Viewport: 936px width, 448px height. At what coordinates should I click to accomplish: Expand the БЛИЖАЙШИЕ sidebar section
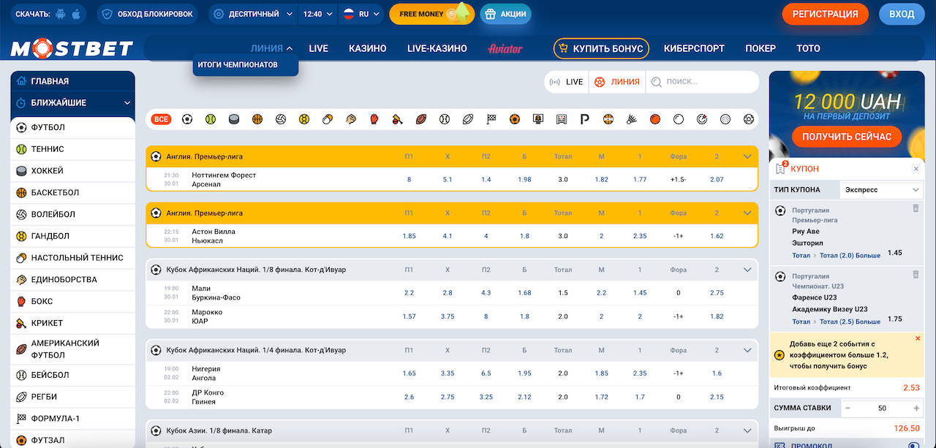[72, 103]
